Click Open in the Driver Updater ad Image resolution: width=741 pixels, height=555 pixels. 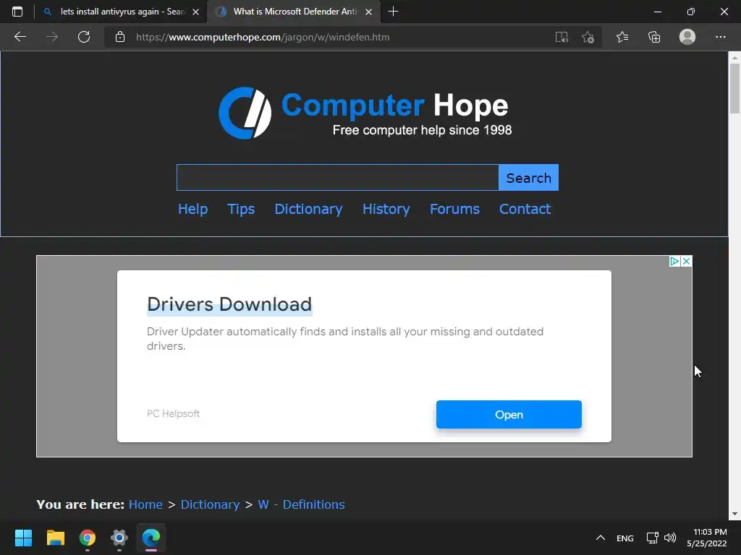pyautogui.click(x=509, y=414)
